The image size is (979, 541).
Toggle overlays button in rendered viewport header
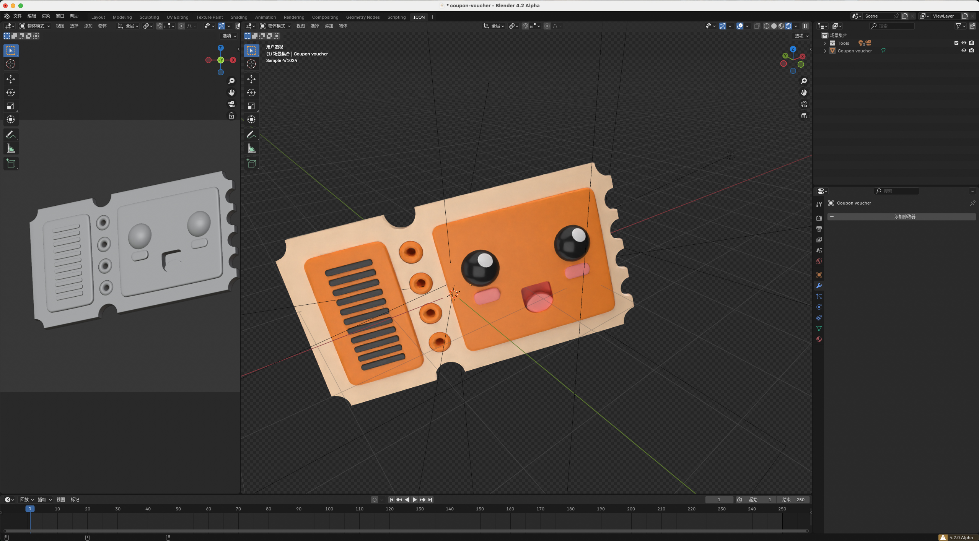(x=740, y=26)
